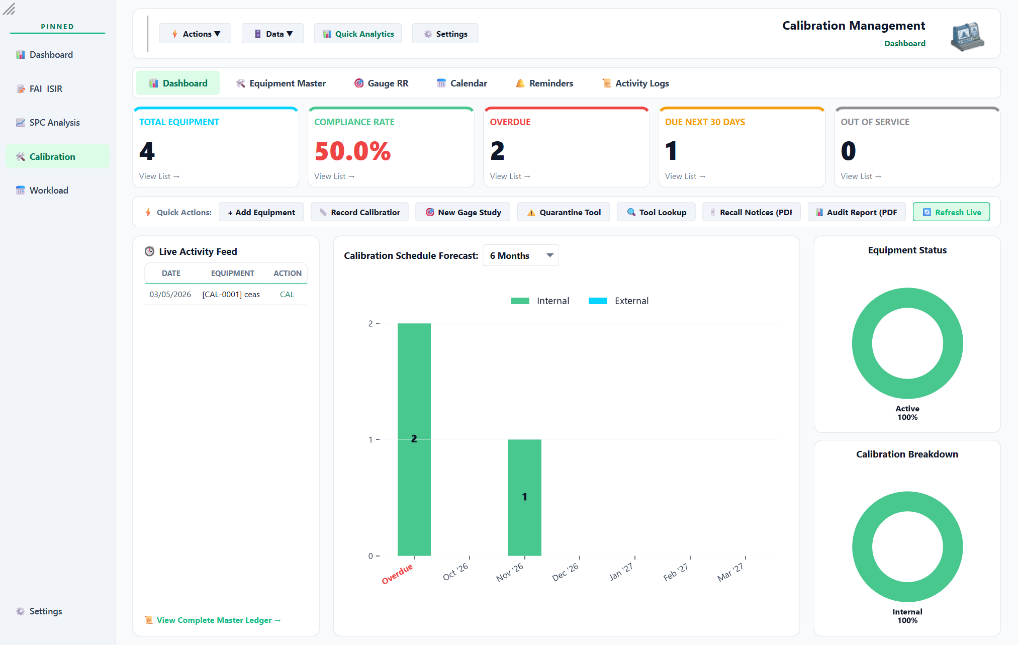Click the EQUIPMENT column header
1018x645 pixels.
[233, 273]
